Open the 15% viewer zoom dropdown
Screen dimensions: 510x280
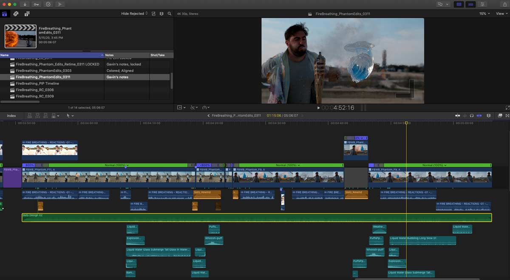484,14
